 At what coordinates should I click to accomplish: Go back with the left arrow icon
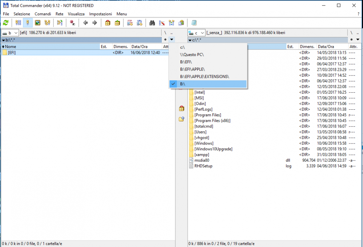tap(85, 23)
